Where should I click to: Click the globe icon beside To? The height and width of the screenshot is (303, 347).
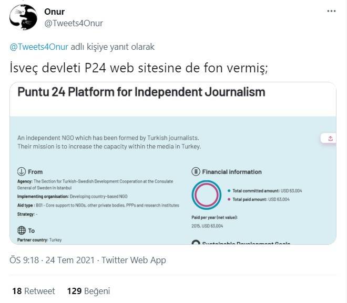click(x=22, y=230)
